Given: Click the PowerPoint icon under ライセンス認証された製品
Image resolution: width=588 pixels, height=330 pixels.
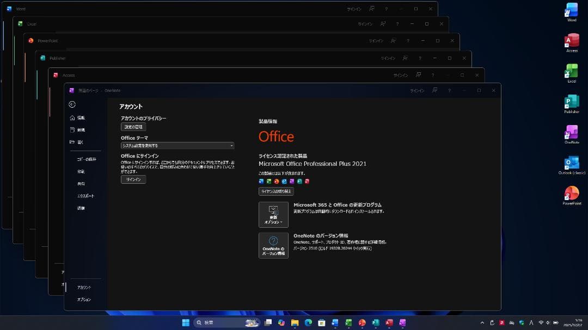Looking at the screenshot, I should [x=276, y=182].
